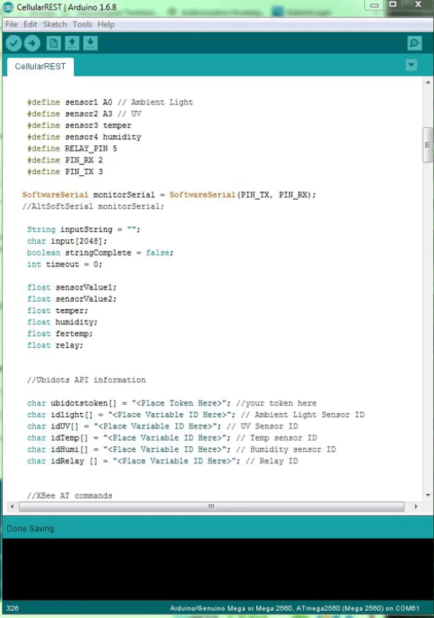Open a sketch with the up-arrow icon

pos(72,43)
